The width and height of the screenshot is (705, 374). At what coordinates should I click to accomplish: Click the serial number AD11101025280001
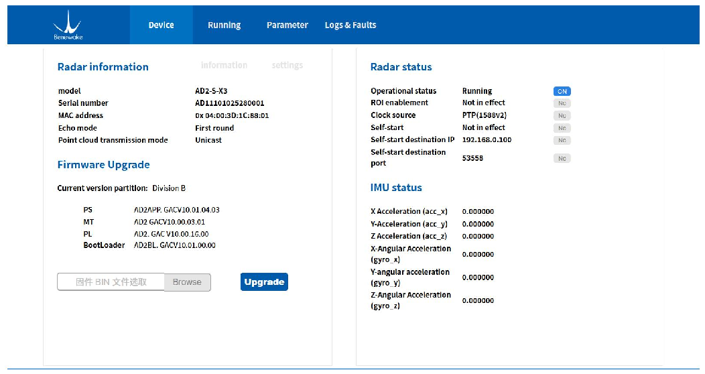[230, 103]
